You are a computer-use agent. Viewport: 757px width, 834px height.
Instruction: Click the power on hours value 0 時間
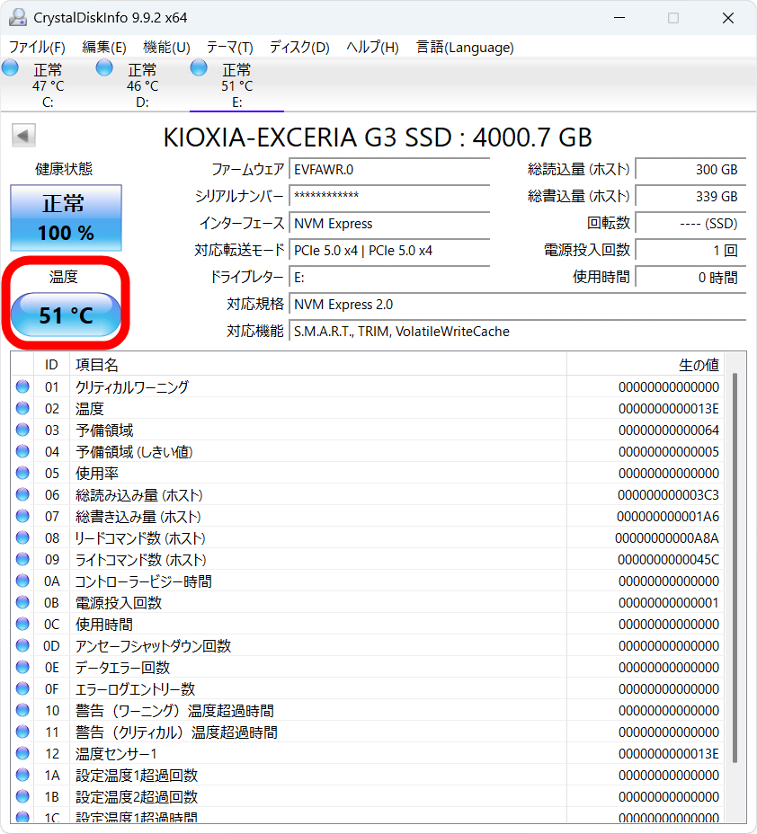[x=690, y=278]
